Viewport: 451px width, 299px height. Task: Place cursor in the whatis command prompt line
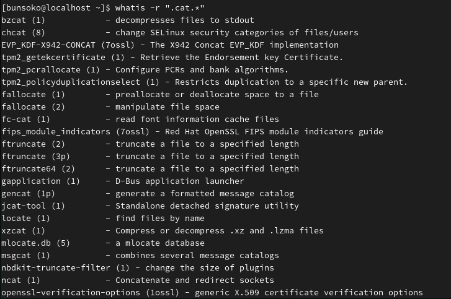[x=103, y=8]
